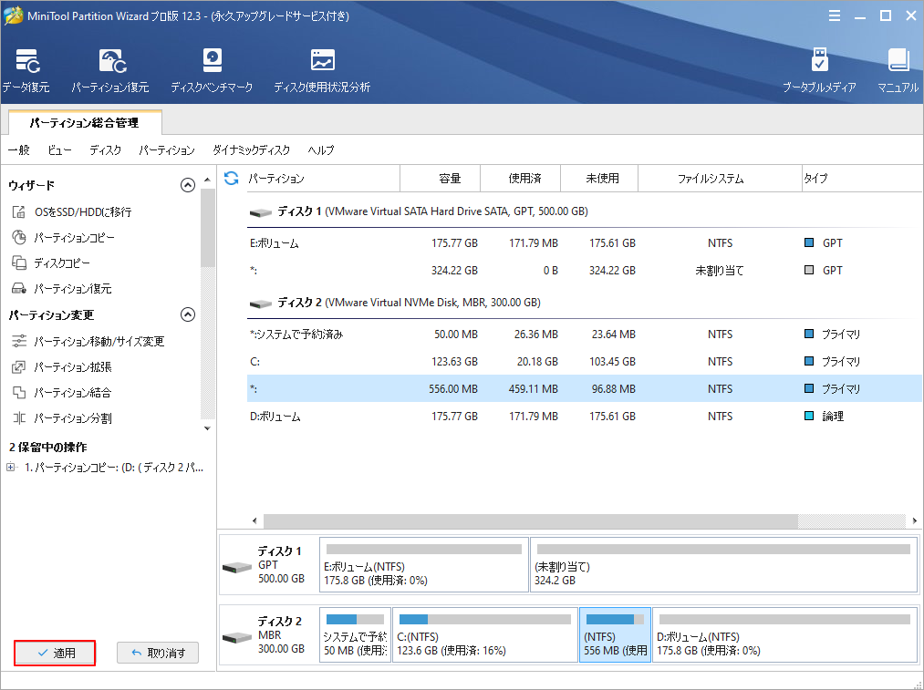Open the ビュー menu
The image size is (924, 690).
(59, 150)
